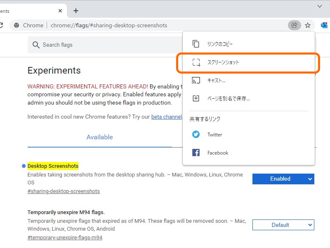Open the Enabled dropdown for Desktop Screenshots

[283, 179]
